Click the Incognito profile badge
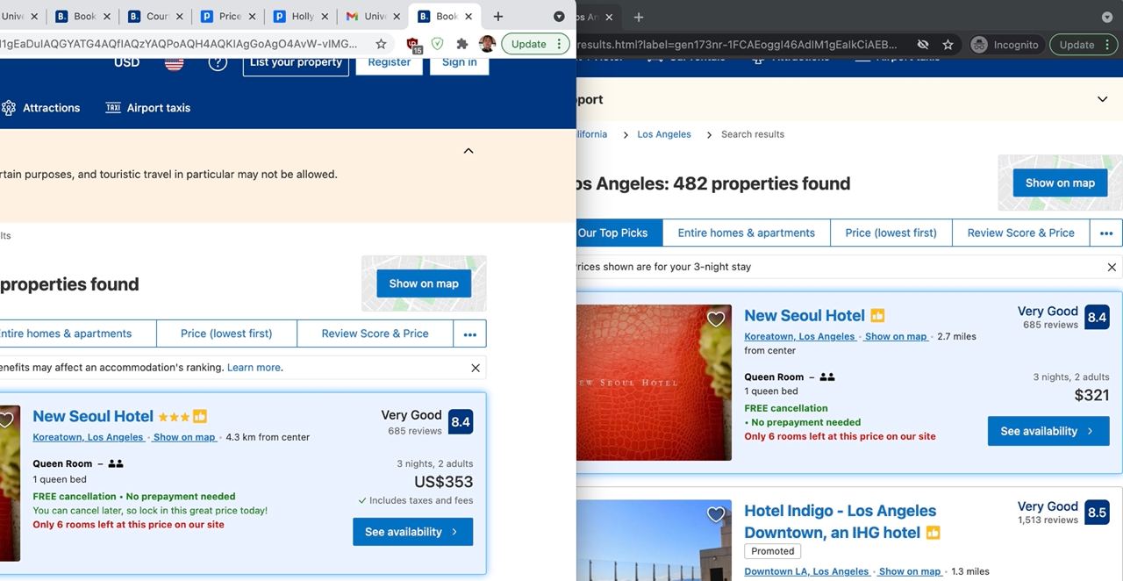1123x581 pixels. pyautogui.click(x=1005, y=45)
